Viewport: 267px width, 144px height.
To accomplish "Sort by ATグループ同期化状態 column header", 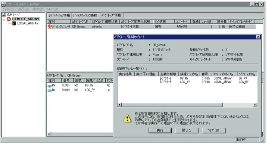I will (x=136, y=21).
